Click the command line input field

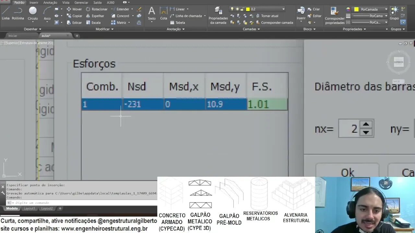81,203
